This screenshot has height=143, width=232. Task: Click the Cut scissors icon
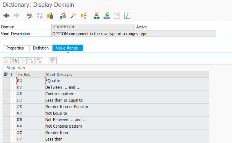6,61
